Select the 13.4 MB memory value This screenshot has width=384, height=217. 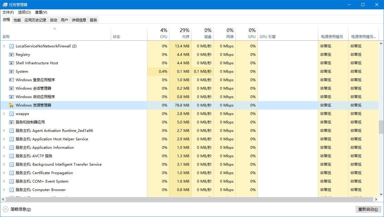[182, 46]
